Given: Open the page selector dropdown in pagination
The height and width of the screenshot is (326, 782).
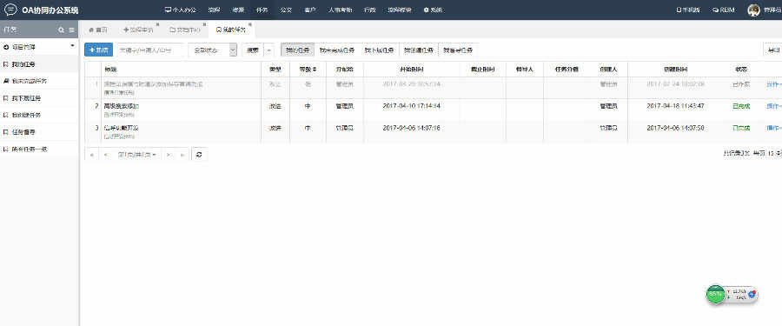Looking at the screenshot, I should click(136, 155).
